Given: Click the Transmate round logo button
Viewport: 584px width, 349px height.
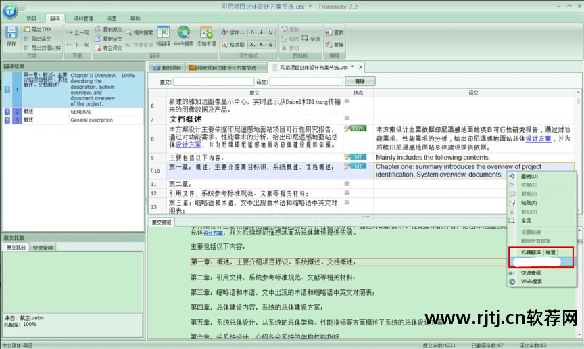Looking at the screenshot, I should tap(10, 11).
